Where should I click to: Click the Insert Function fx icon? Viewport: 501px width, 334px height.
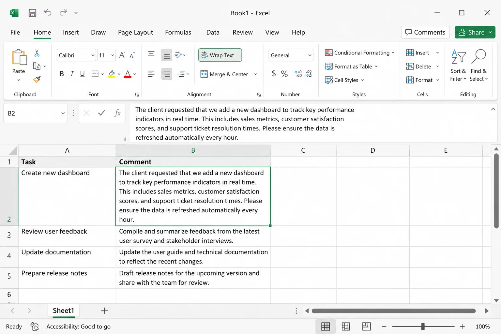coord(117,113)
